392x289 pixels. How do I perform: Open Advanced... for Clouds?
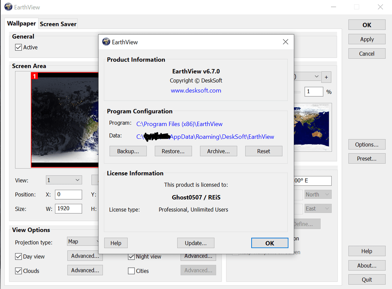tap(85, 270)
